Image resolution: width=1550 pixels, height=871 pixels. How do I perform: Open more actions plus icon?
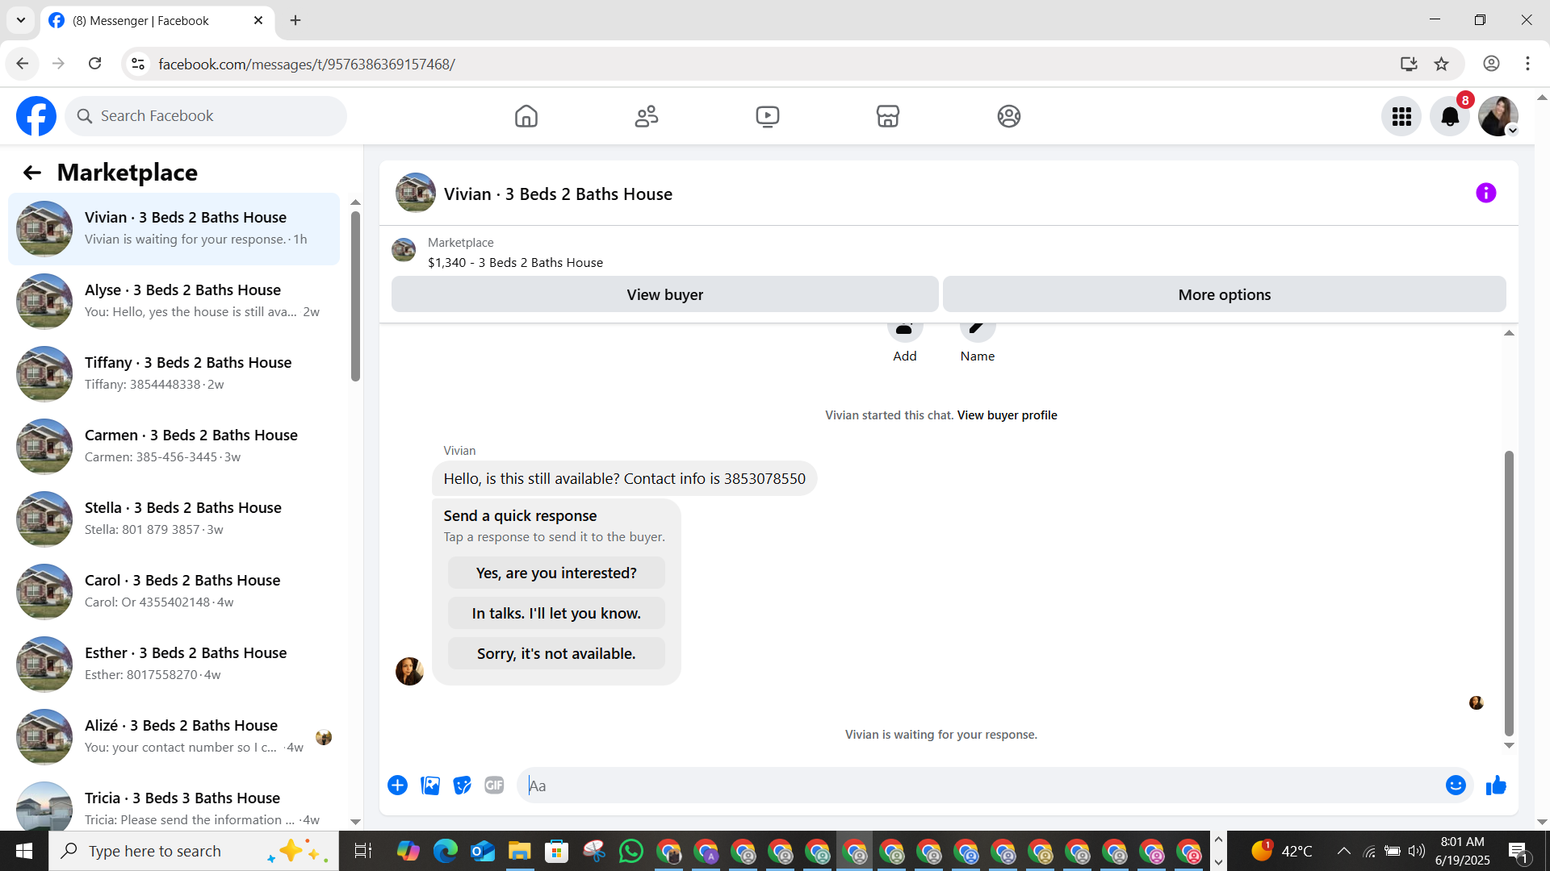click(x=397, y=786)
